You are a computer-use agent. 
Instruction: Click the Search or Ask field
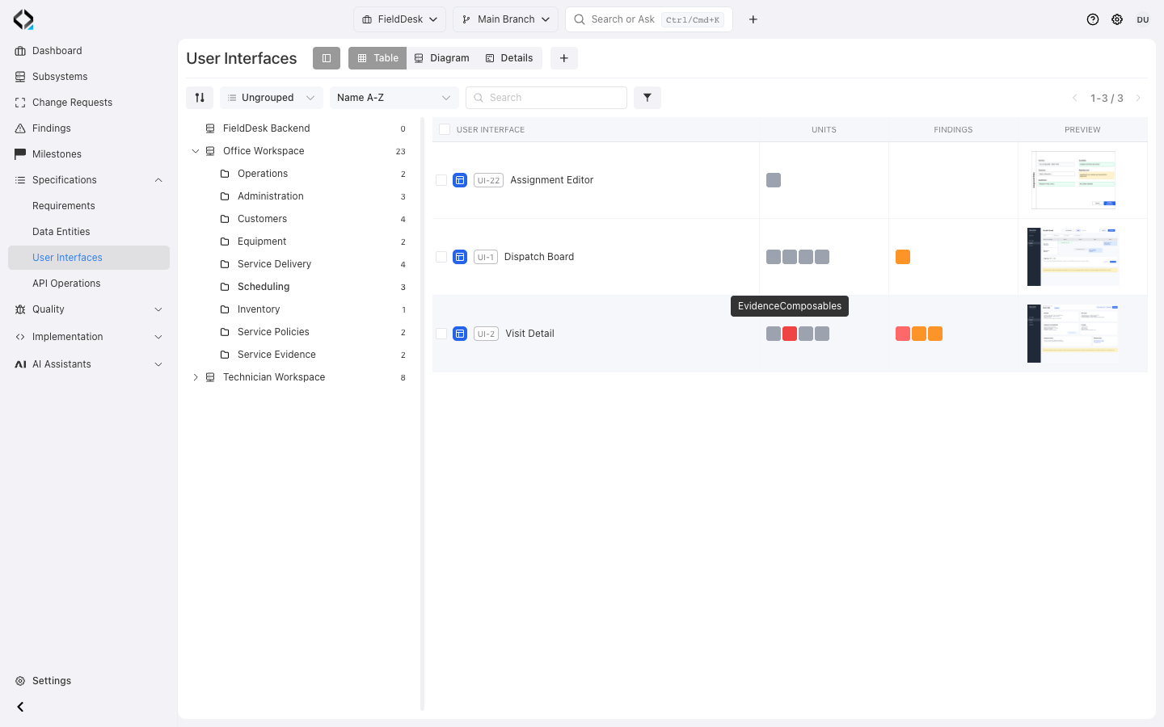649,19
